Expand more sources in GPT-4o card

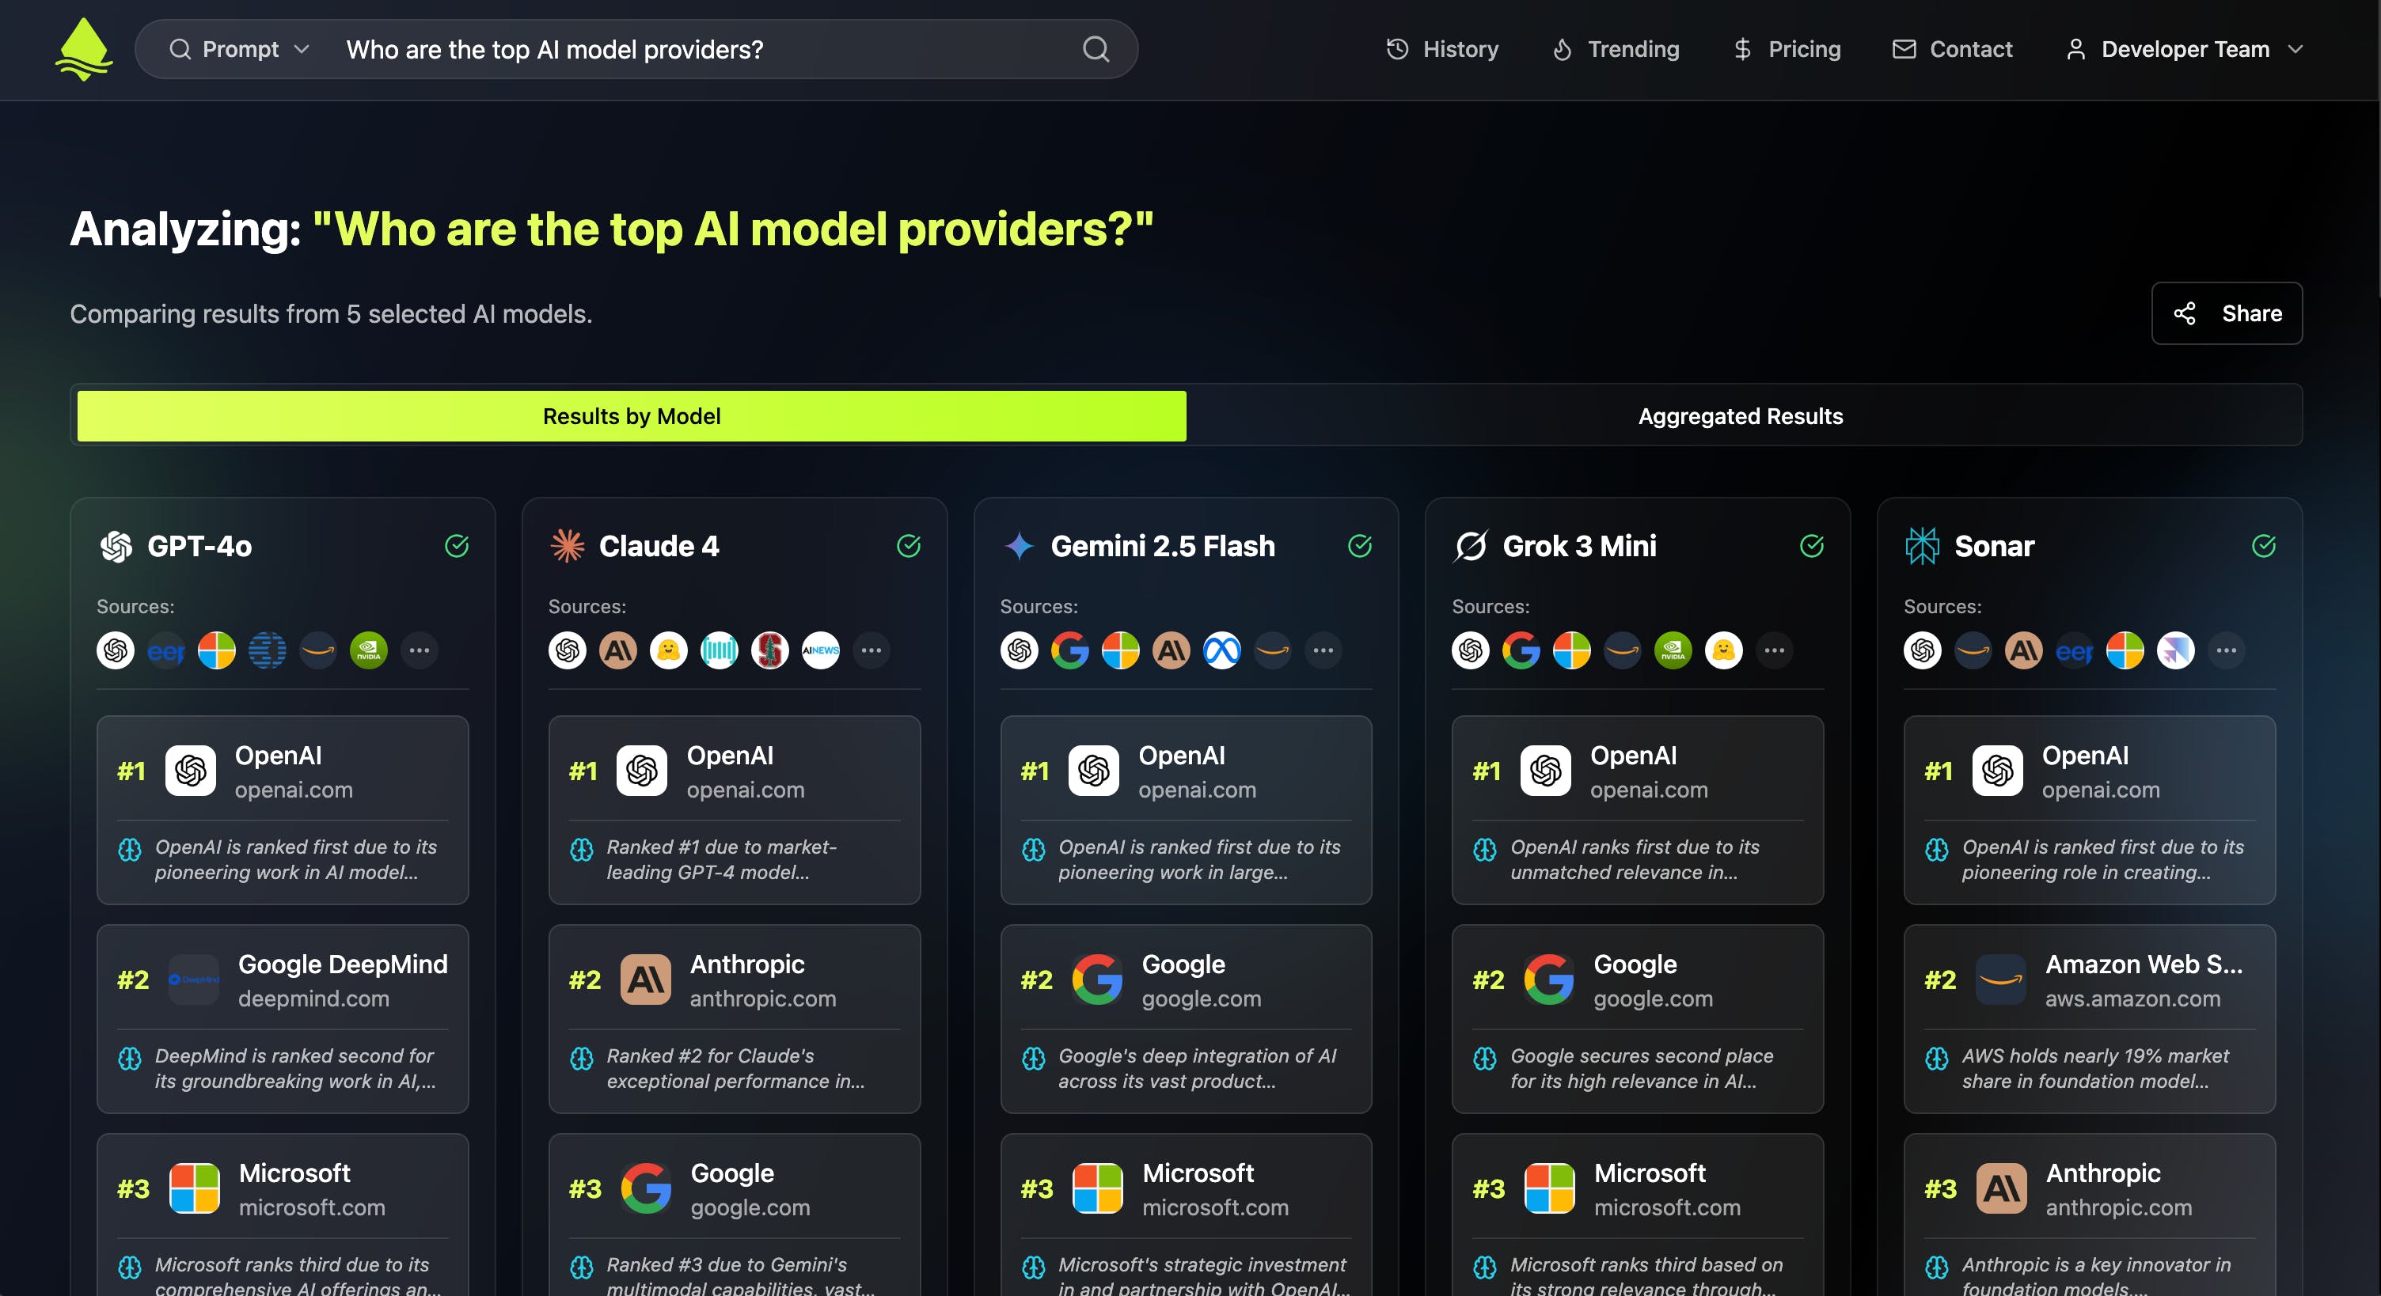(x=419, y=650)
